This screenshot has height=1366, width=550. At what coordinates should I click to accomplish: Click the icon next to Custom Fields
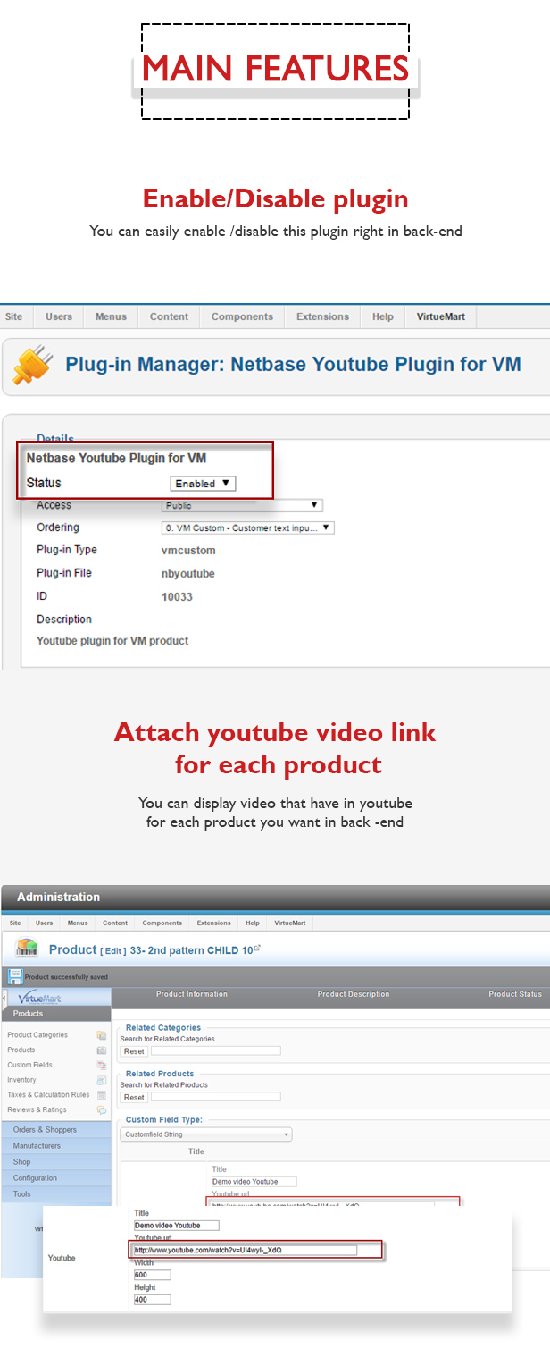102,1066
